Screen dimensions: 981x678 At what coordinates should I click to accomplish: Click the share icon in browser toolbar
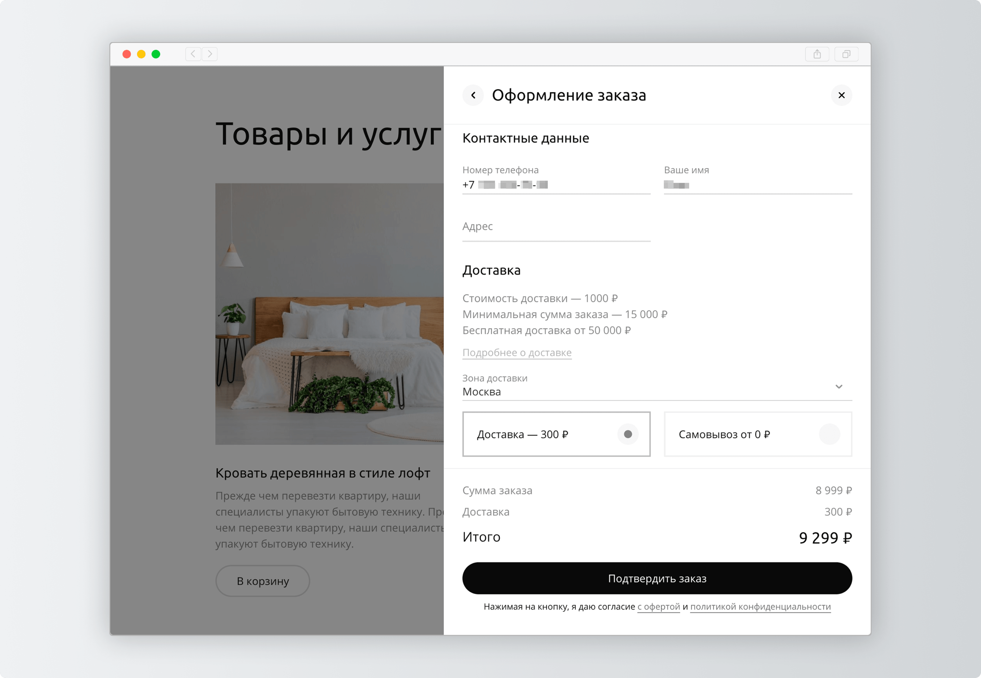click(817, 54)
